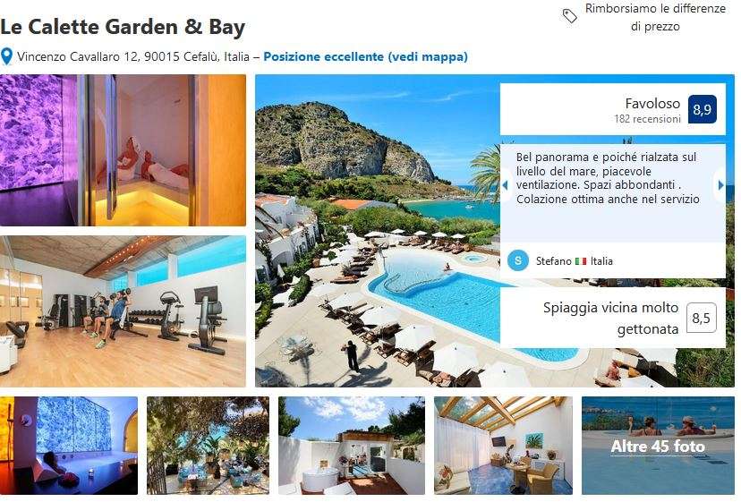Open Posizione eccellente (vedi mappa) link
Image resolution: width=741 pixels, height=502 pixels.
point(365,56)
